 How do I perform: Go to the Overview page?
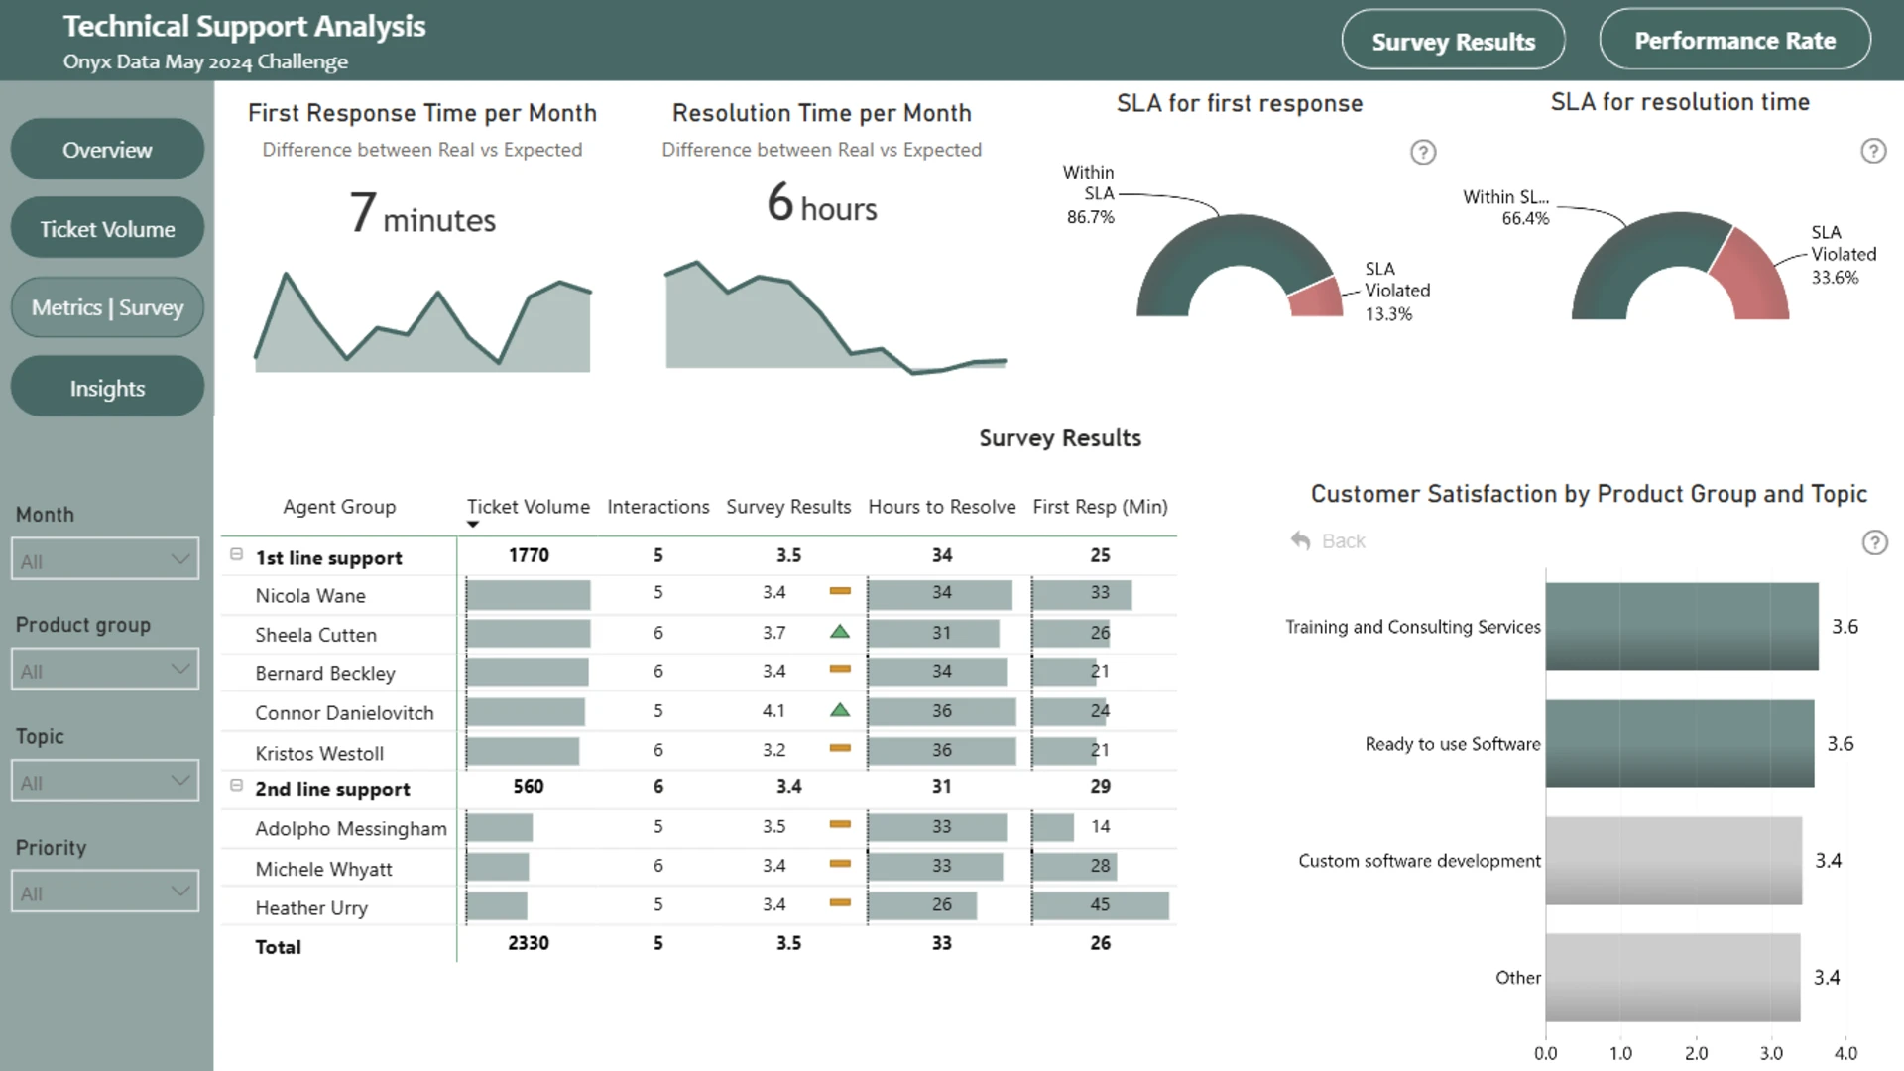pos(107,150)
